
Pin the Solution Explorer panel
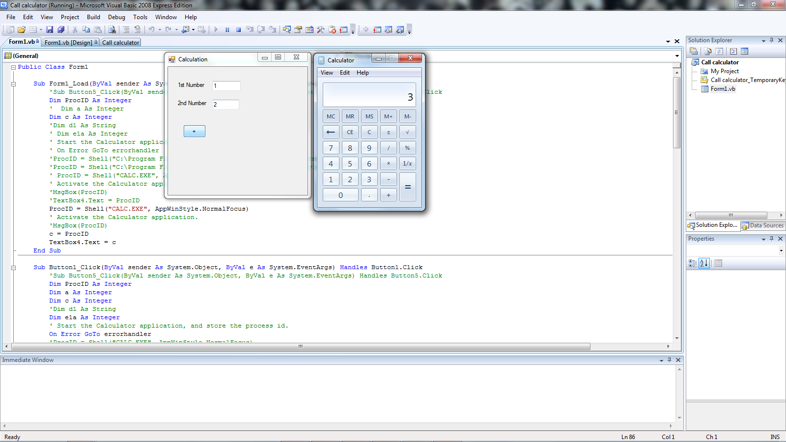pos(772,40)
